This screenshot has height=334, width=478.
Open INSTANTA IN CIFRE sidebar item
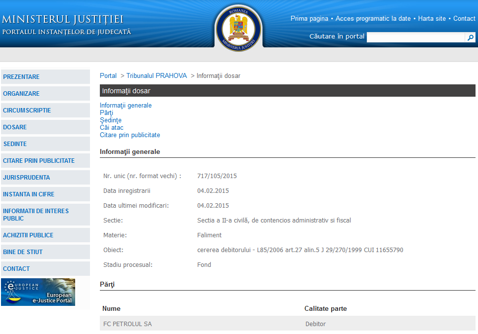(x=45, y=194)
